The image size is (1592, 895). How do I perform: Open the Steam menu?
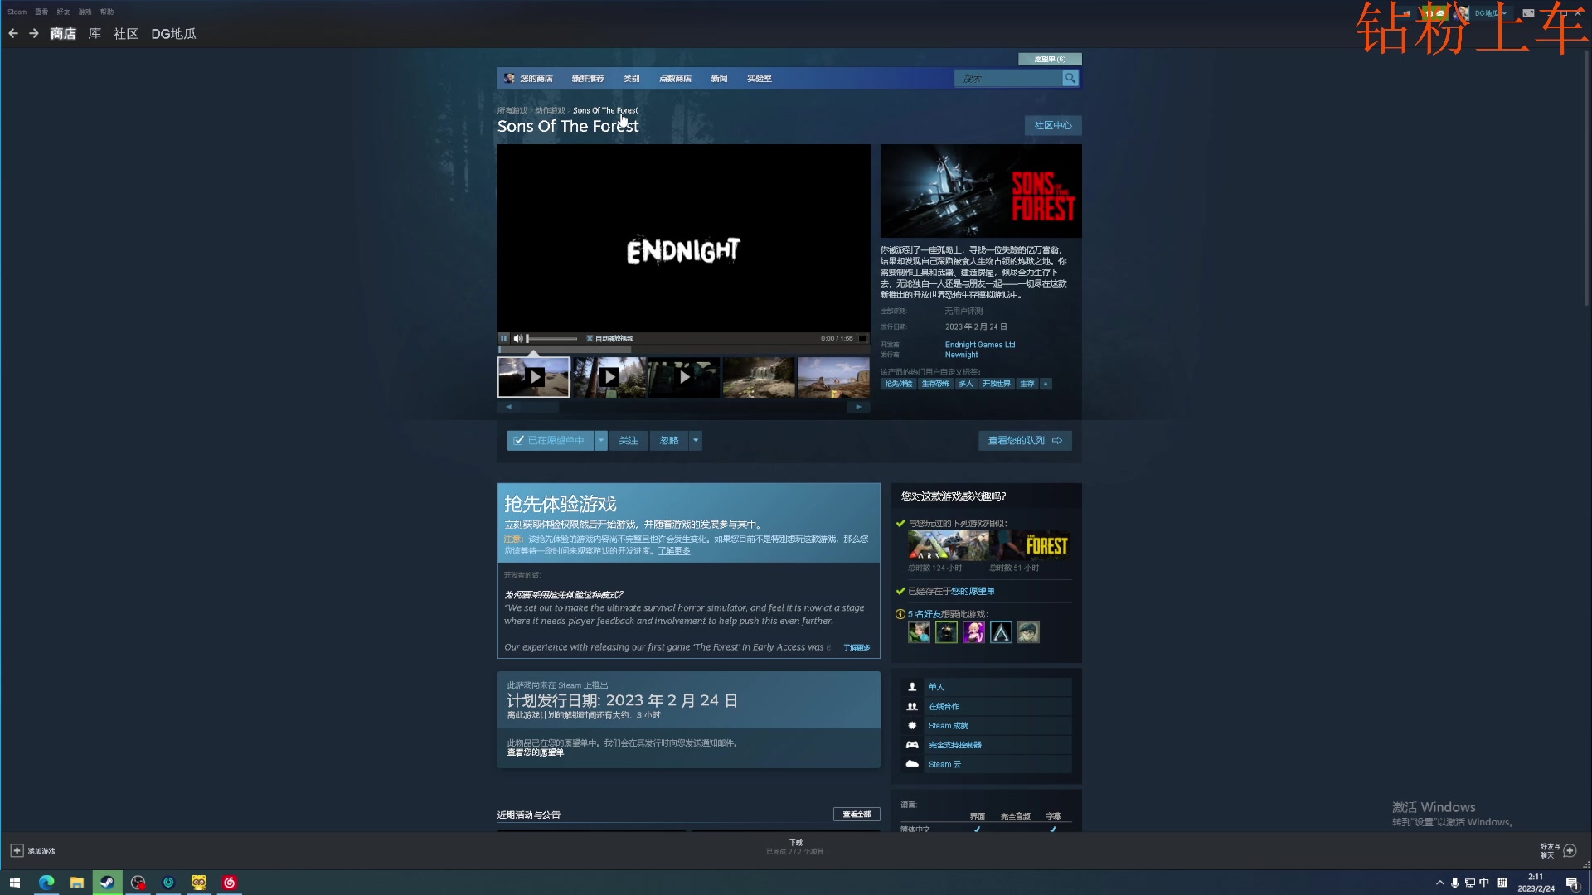point(17,12)
